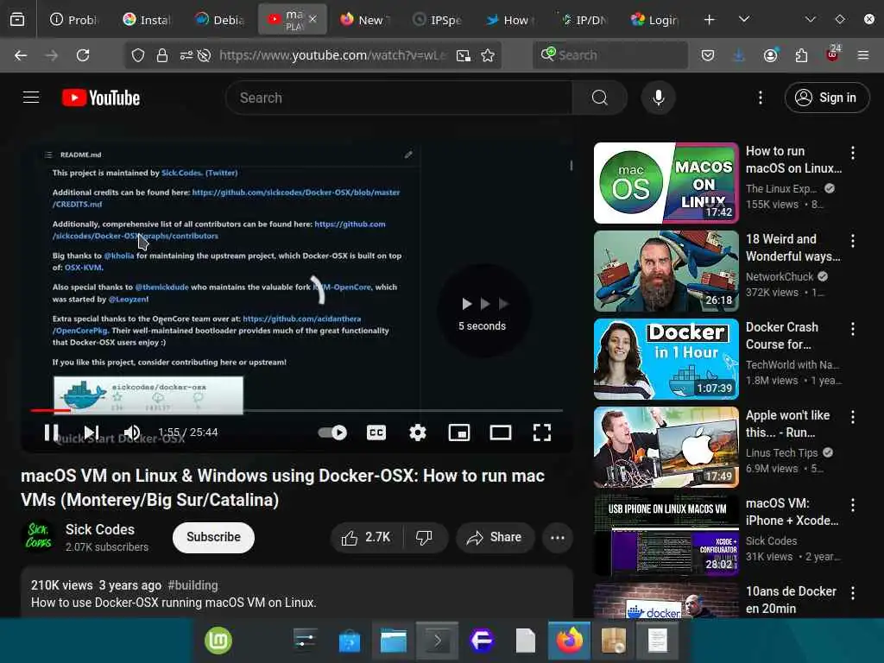Open YouTube hamburger guide menu

click(x=31, y=98)
